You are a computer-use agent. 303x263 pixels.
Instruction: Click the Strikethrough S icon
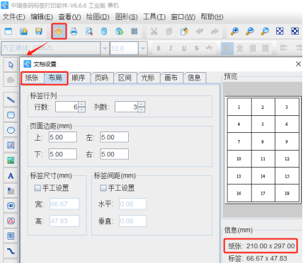(x=197, y=48)
